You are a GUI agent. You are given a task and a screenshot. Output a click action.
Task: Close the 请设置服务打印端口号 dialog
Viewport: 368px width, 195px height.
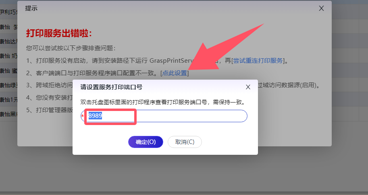pos(248,87)
